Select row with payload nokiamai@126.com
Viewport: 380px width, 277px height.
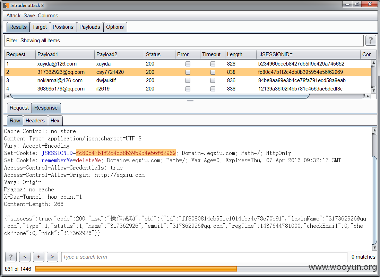click(188, 80)
